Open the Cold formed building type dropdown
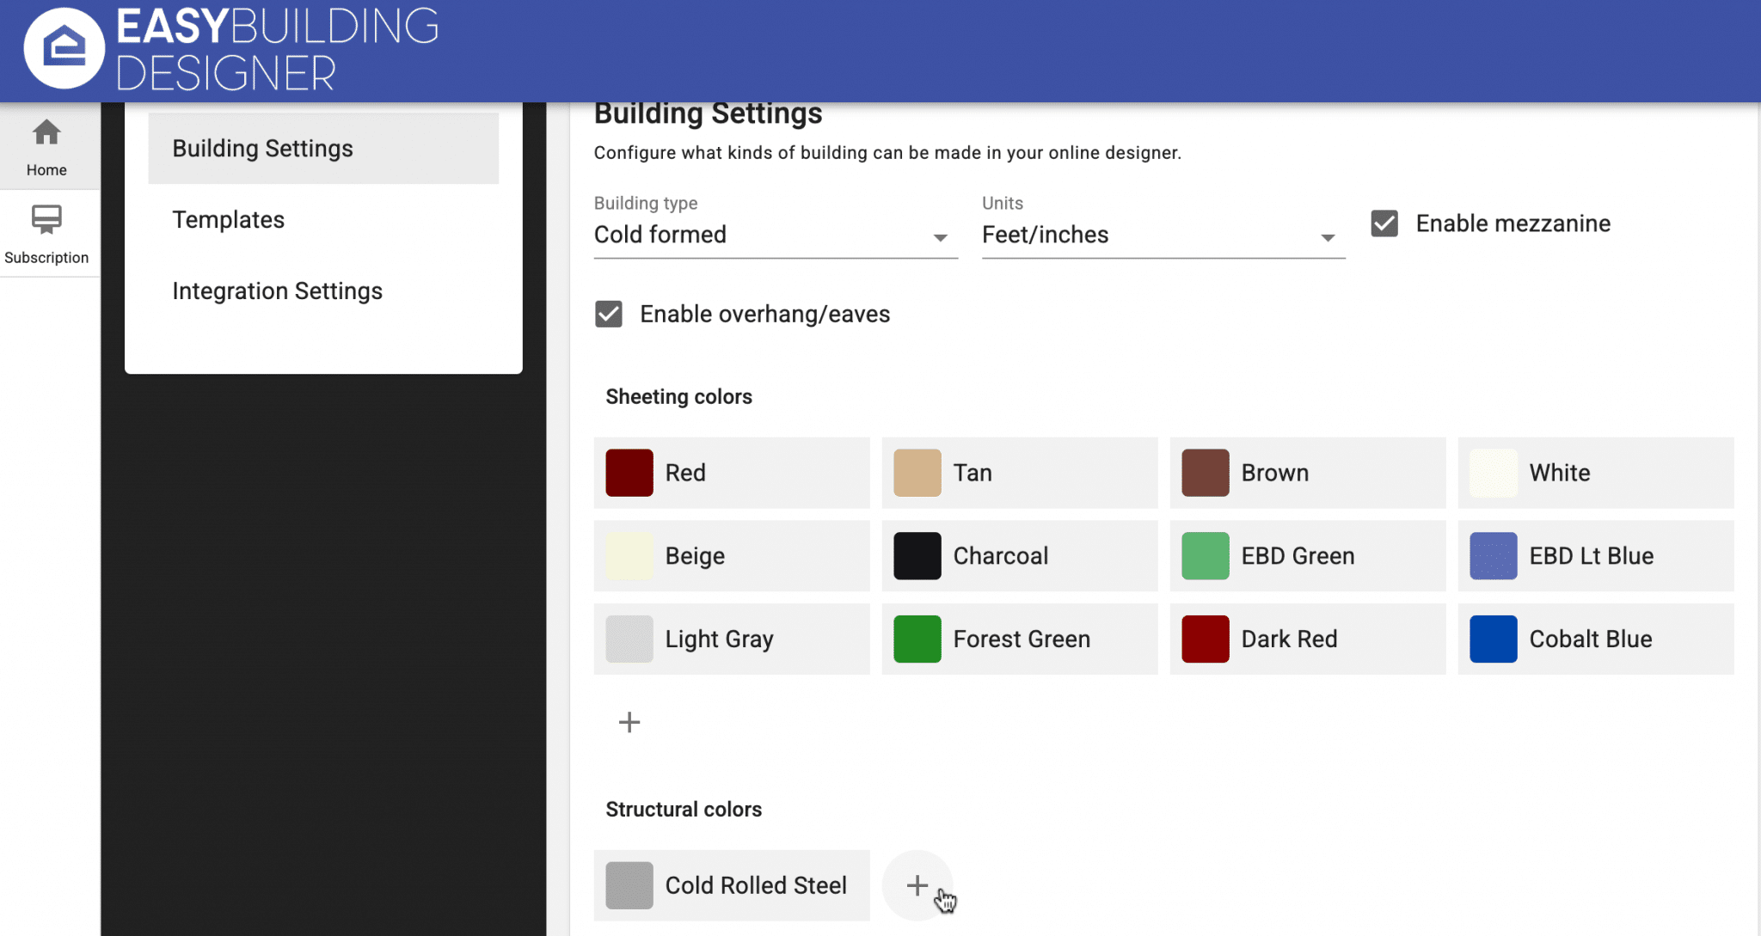The height and width of the screenshot is (936, 1761). pos(757,235)
